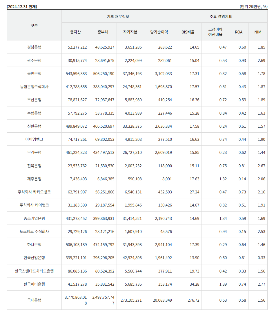Select the 국민은행 row label
274x315 pixels.
34,74
